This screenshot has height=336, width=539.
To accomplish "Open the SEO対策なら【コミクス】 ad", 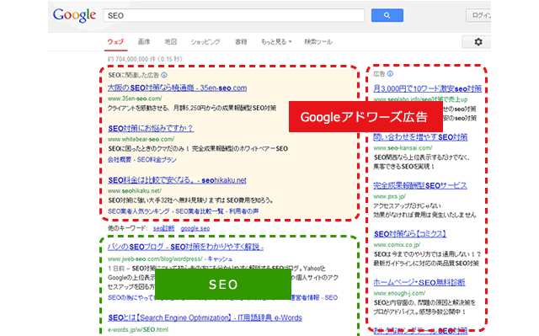I will (x=410, y=234).
